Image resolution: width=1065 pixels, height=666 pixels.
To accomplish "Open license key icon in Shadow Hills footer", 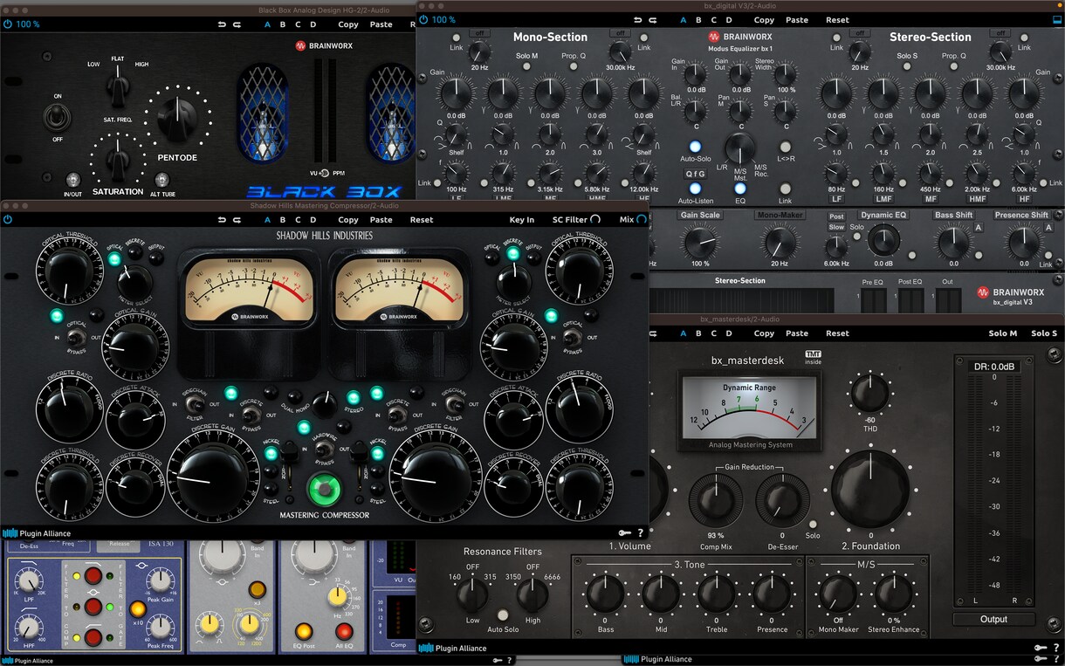I will tap(624, 533).
